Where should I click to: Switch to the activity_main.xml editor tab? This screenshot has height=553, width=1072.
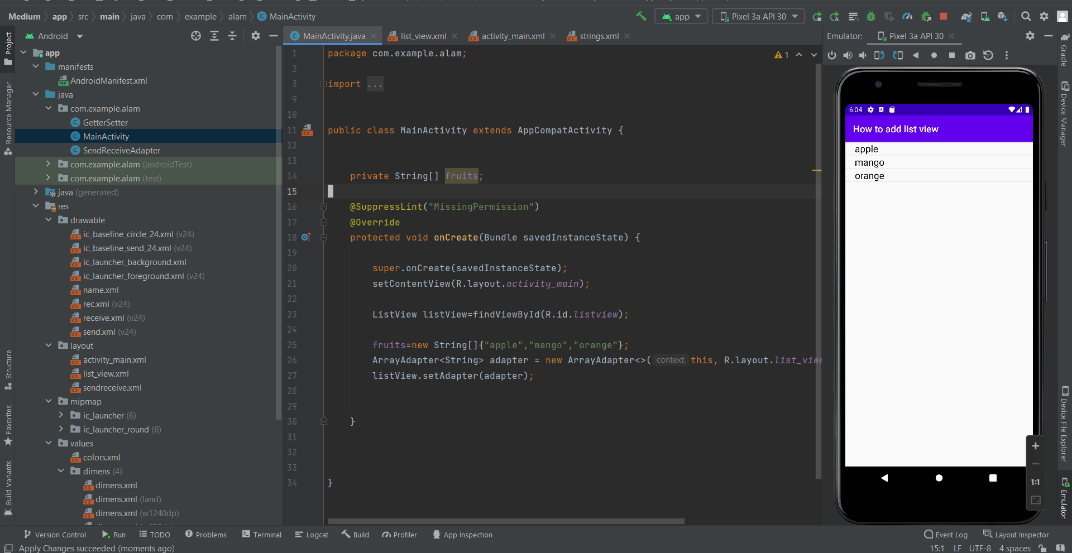click(x=513, y=36)
